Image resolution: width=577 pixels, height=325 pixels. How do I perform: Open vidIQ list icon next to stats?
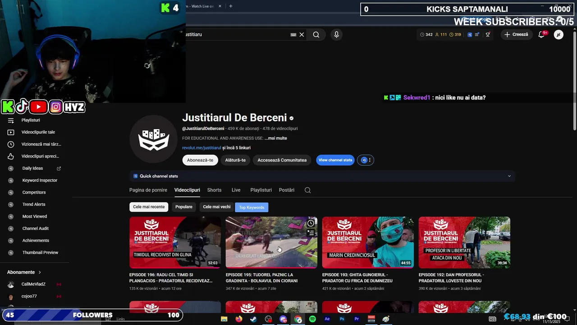(477, 34)
